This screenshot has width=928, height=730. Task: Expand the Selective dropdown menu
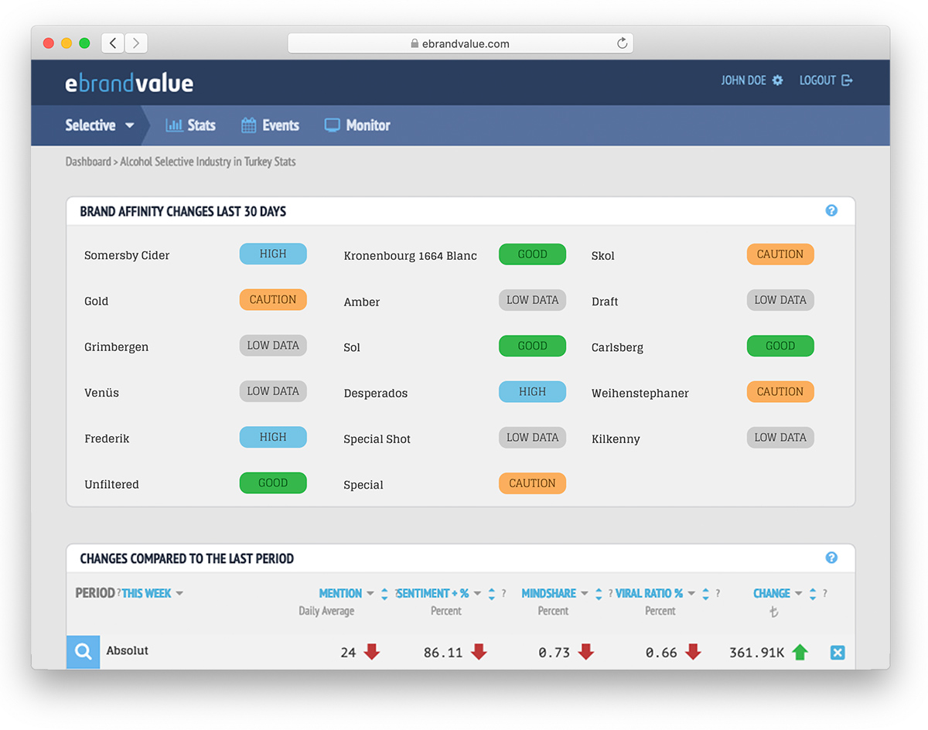pyautogui.click(x=100, y=125)
